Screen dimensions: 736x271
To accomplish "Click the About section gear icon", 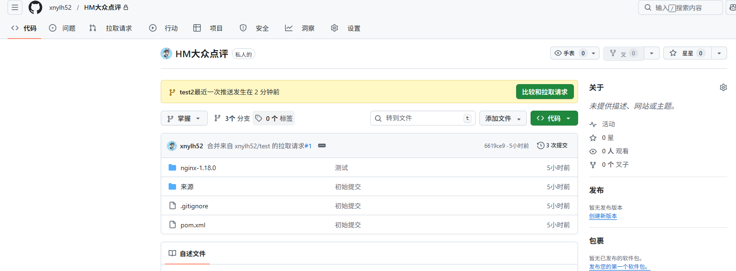I will click(723, 87).
